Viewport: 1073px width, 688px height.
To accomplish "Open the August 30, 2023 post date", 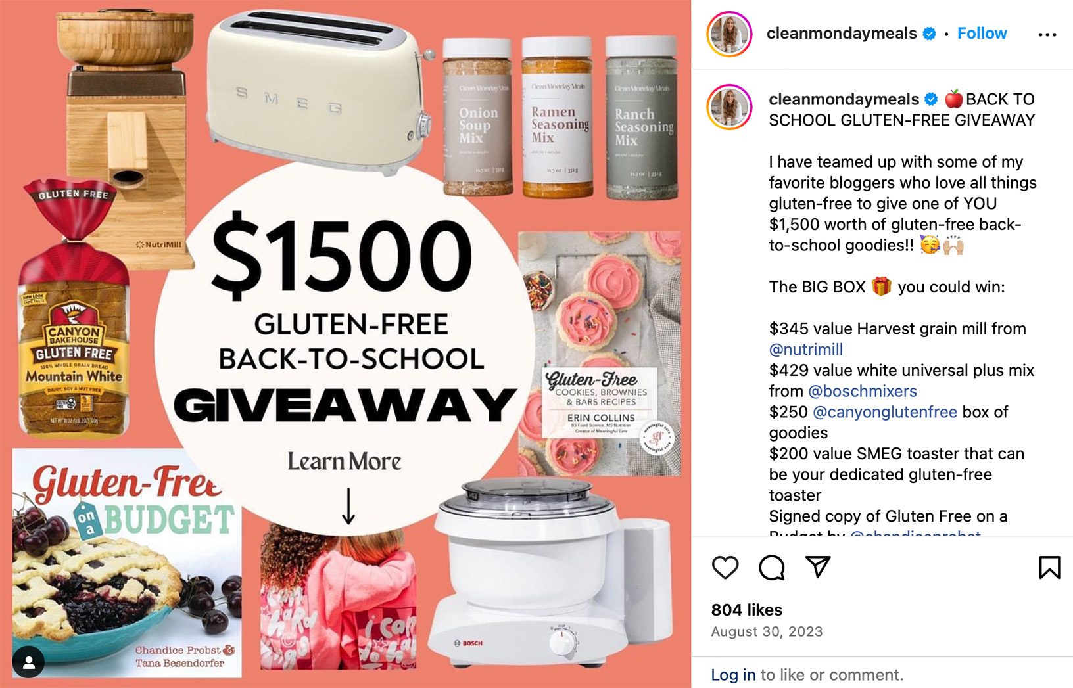I will pyautogui.click(x=767, y=631).
